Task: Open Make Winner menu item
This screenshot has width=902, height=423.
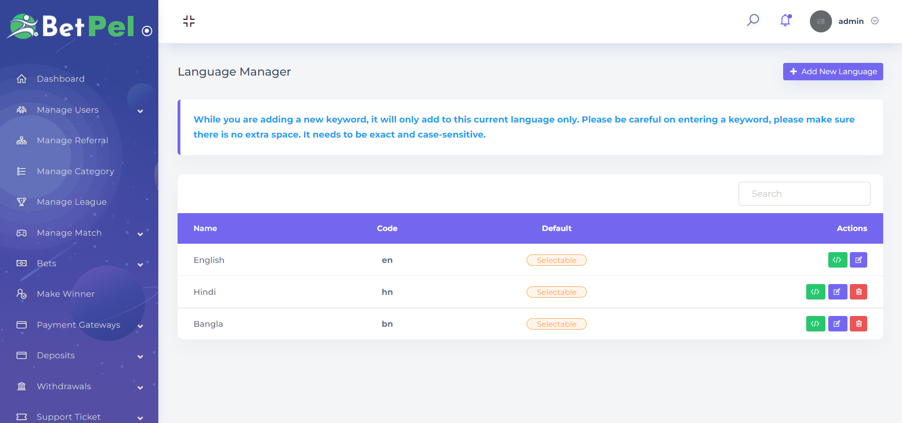Action: tap(65, 294)
